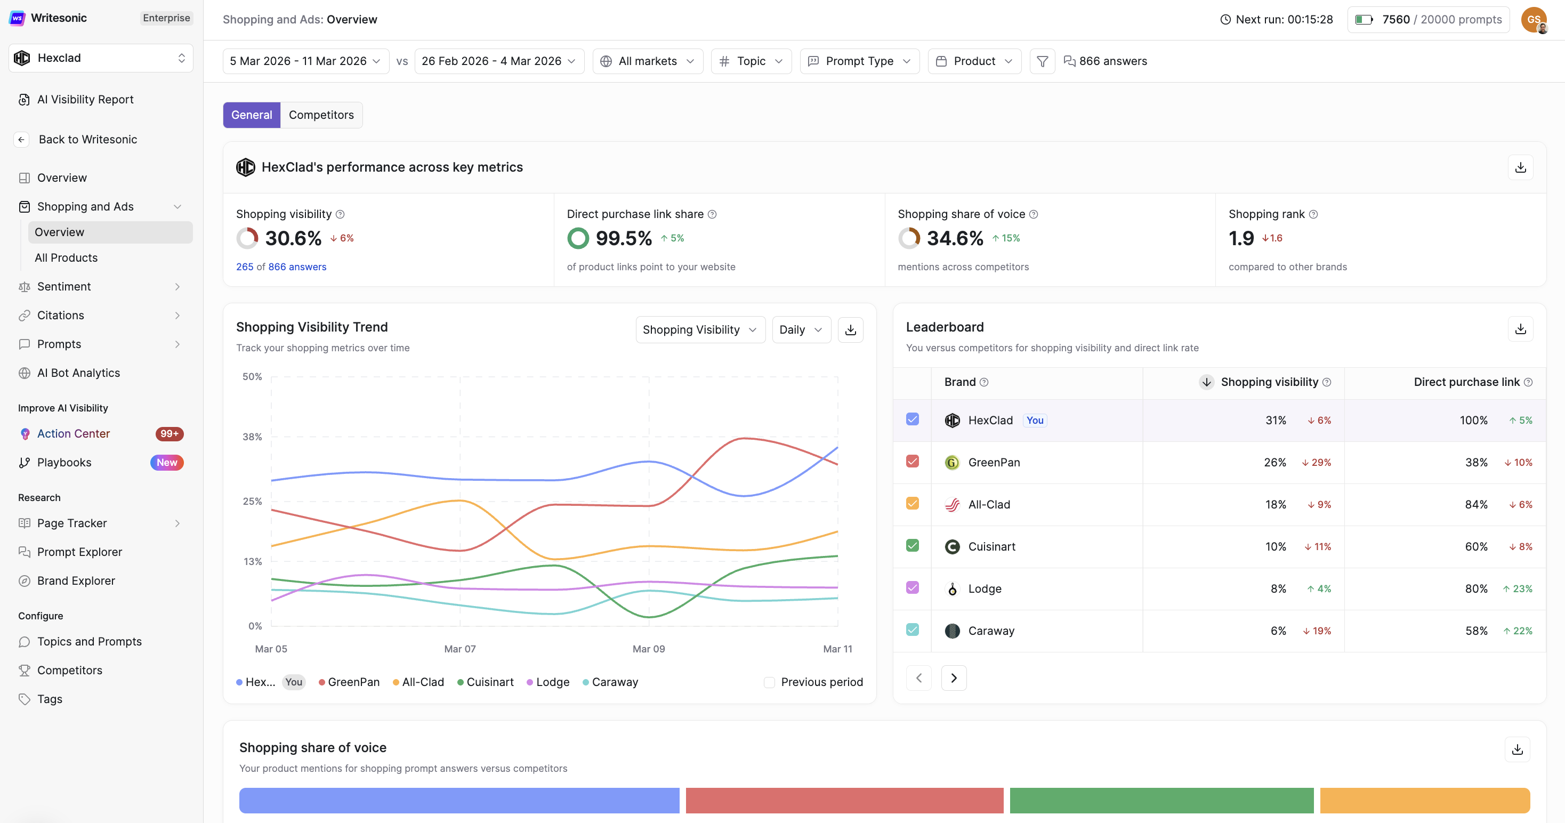
Task: Click the blue share of voice bar segment
Action: (x=459, y=801)
